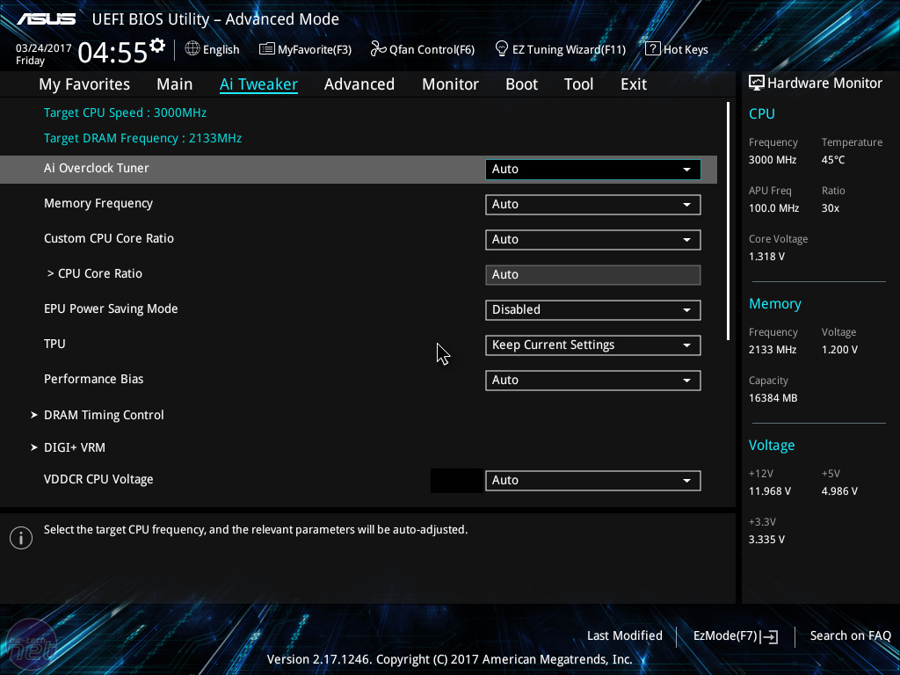Open the Memory Frequency dropdown
Image resolution: width=900 pixels, height=675 pixels.
593,204
